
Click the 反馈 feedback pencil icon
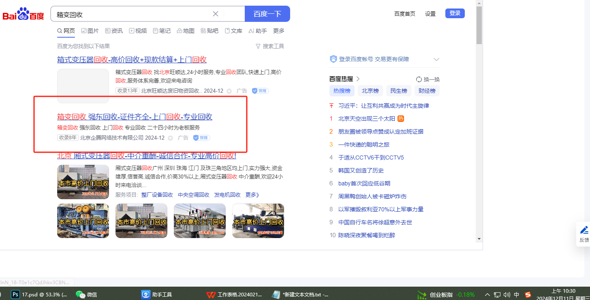pyautogui.click(x=584, y=230)
